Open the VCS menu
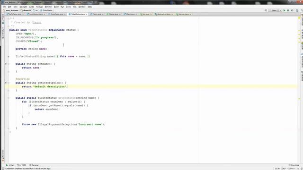This screenshot has width=303, height=170. pos(75,7)
